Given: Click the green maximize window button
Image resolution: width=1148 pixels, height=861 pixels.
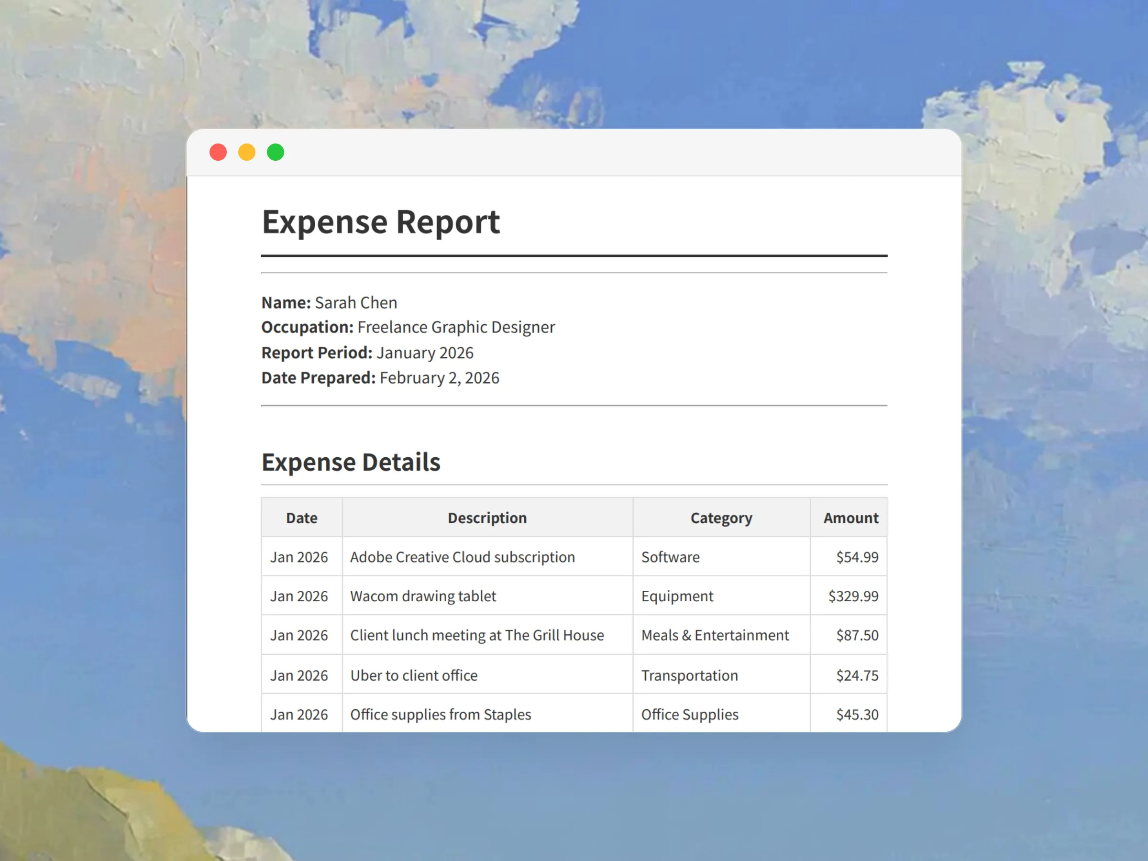Looking at the screenshot, I should coord(276,152).
